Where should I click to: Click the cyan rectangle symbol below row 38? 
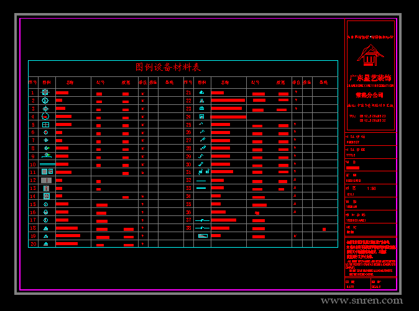pyautogui.click(x=203, y=236)
